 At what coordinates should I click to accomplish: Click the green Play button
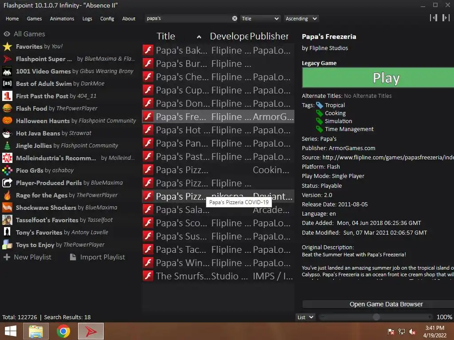click(378, 78)
